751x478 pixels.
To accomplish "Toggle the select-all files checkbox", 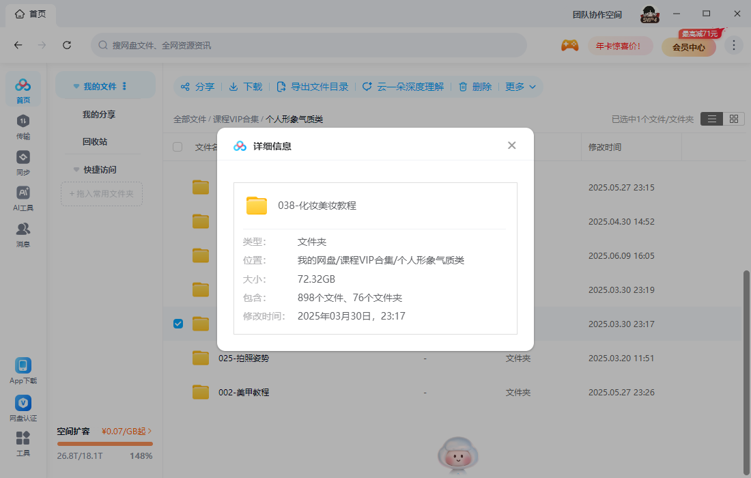I will tap(178, 147).
